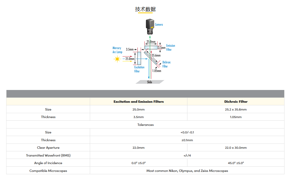
Task: Click the blue Camera label
Action: [159, 25]
